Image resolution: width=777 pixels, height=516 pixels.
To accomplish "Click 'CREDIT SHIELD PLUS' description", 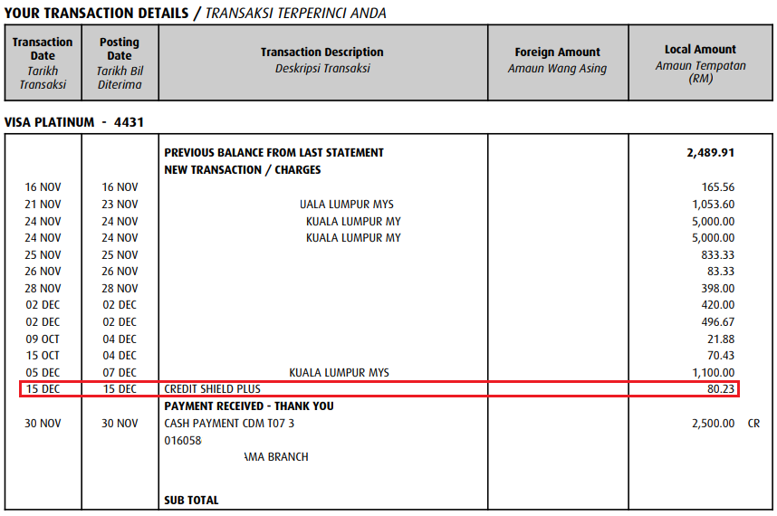I will coord(213,389).
